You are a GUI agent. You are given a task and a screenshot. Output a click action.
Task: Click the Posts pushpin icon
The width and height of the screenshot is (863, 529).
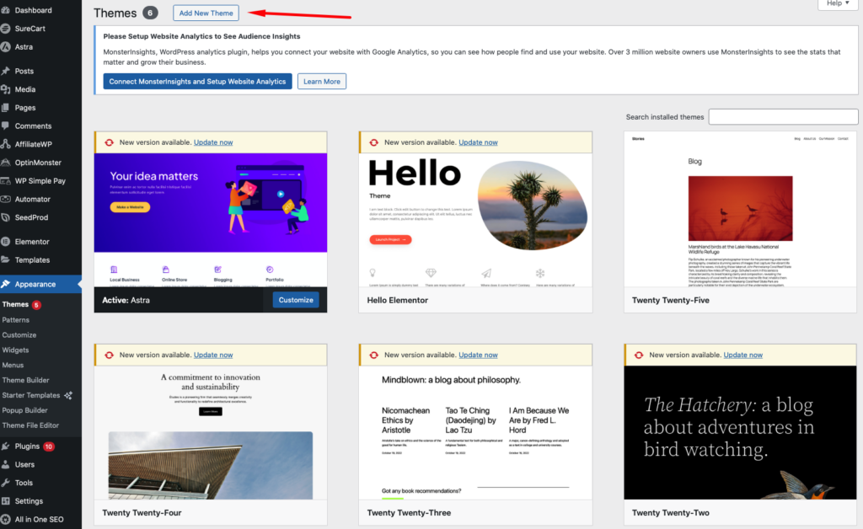[7, 71]
